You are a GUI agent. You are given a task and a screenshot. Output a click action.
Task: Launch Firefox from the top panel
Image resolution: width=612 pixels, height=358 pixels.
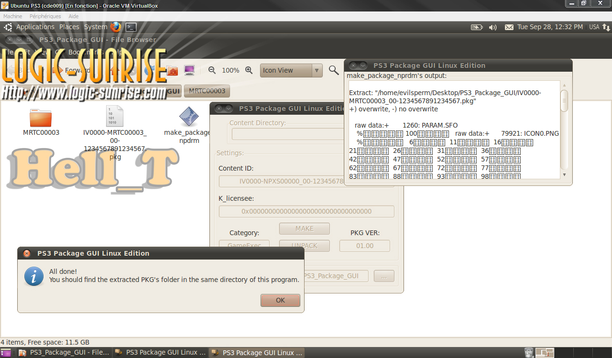[116, 27]
